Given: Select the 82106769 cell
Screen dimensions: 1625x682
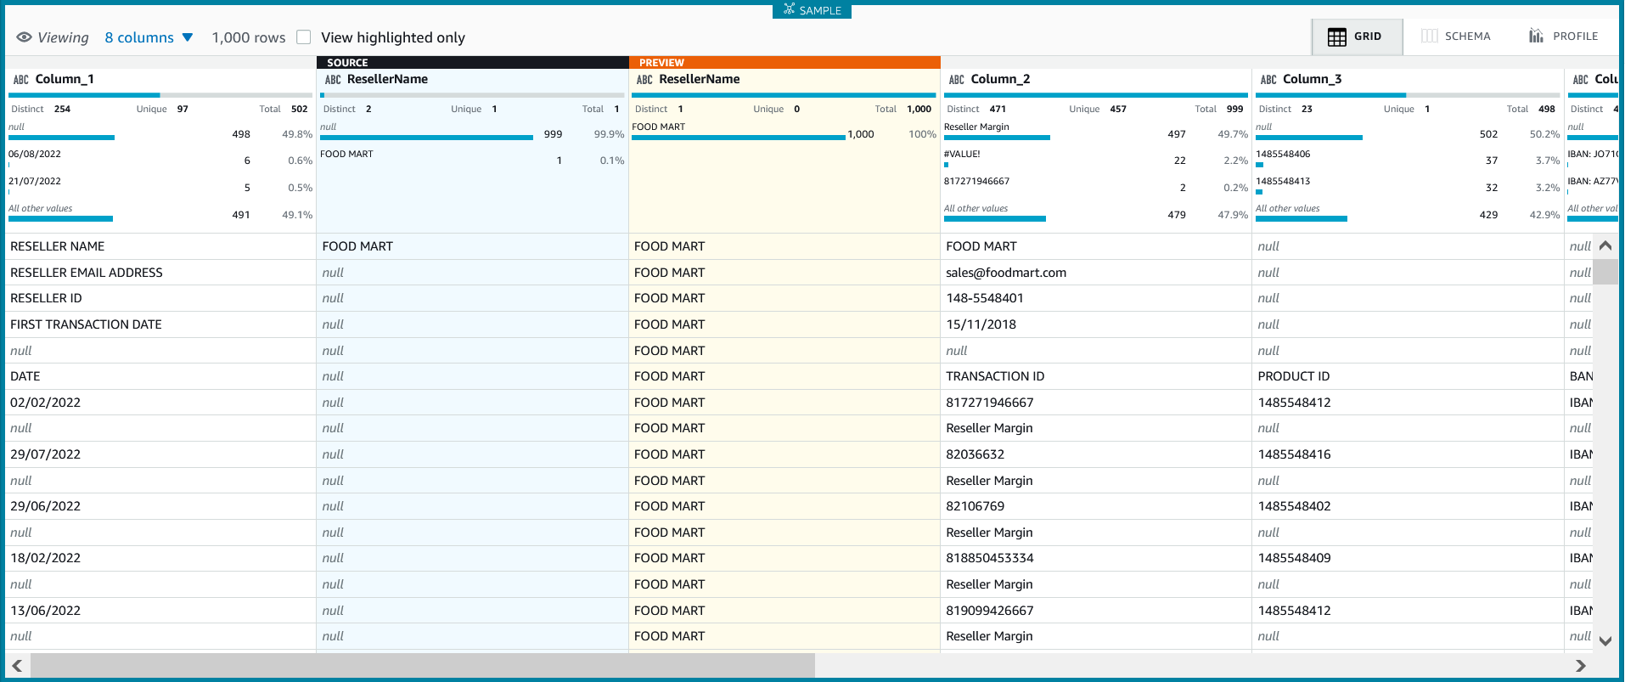Looking at the screenshot, I should click(x=1096, y=506).
